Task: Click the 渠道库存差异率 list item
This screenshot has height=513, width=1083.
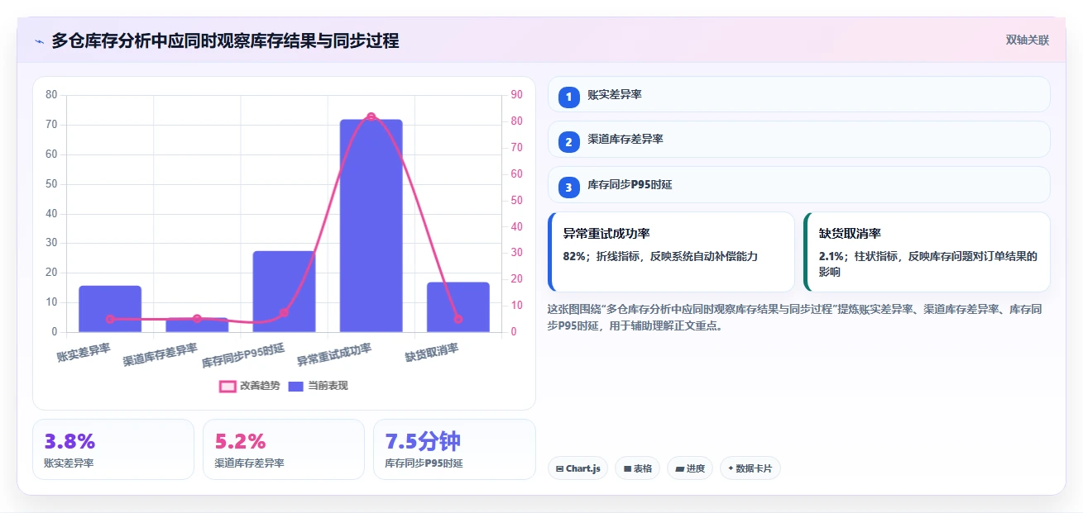Action: point(798,140)
